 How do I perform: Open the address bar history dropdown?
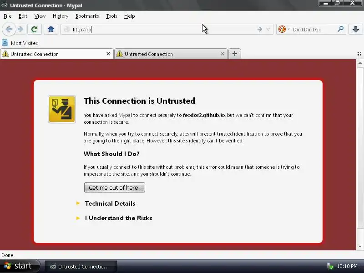coord(268,29)
